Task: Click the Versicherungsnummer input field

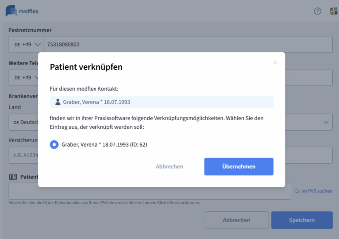Action: click(24, 155)
